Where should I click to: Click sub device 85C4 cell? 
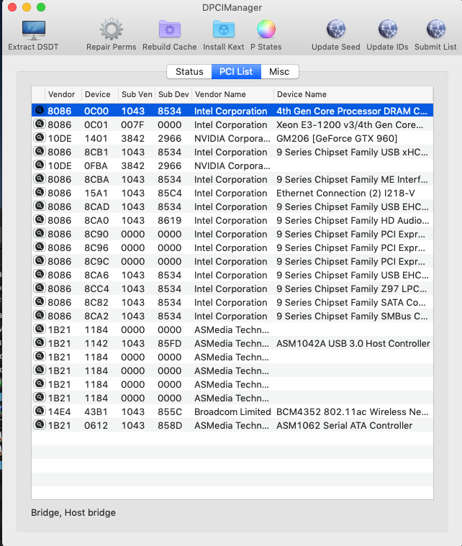pyautogui.click(x=170, y=194)
